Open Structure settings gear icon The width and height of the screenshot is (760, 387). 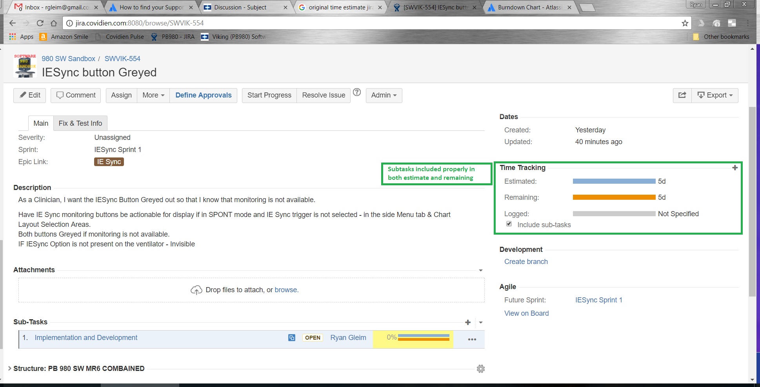(481, 369)
